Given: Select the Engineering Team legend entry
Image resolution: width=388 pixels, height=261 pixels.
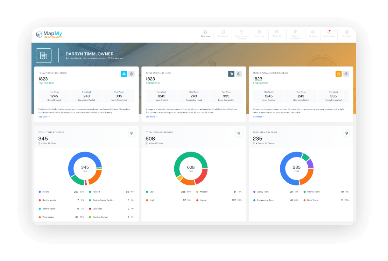Looking at the screenshot, I should [x=276, y=200].
